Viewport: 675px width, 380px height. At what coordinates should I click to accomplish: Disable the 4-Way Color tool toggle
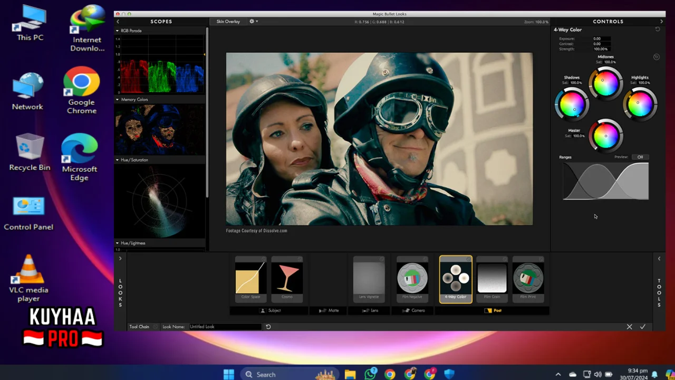point(468,259)
